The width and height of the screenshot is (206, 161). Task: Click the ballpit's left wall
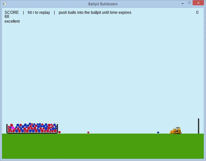[7, 129]
